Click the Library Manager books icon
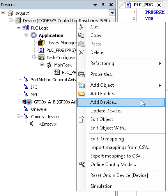 pyautogui.click(x=41, y=43)
